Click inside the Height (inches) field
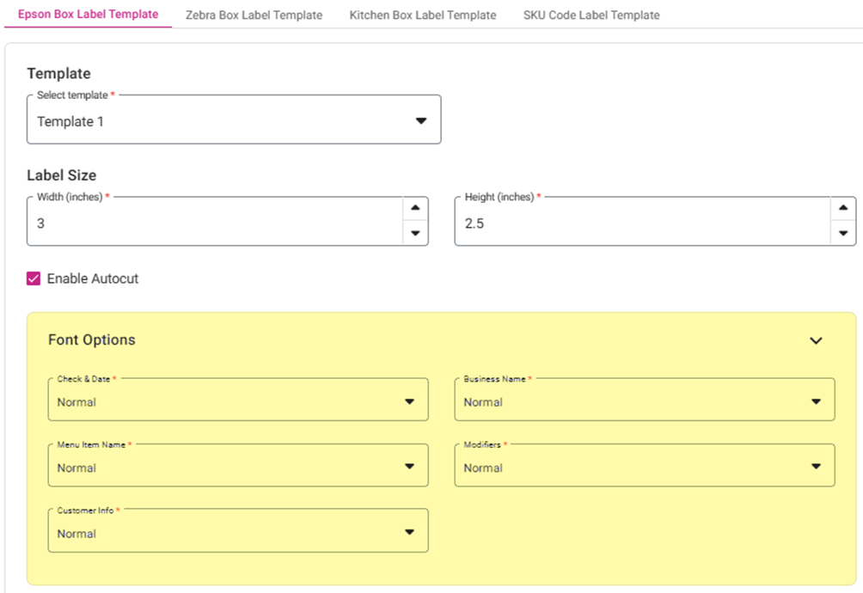The image size is (863, 593). pos(640,223)
